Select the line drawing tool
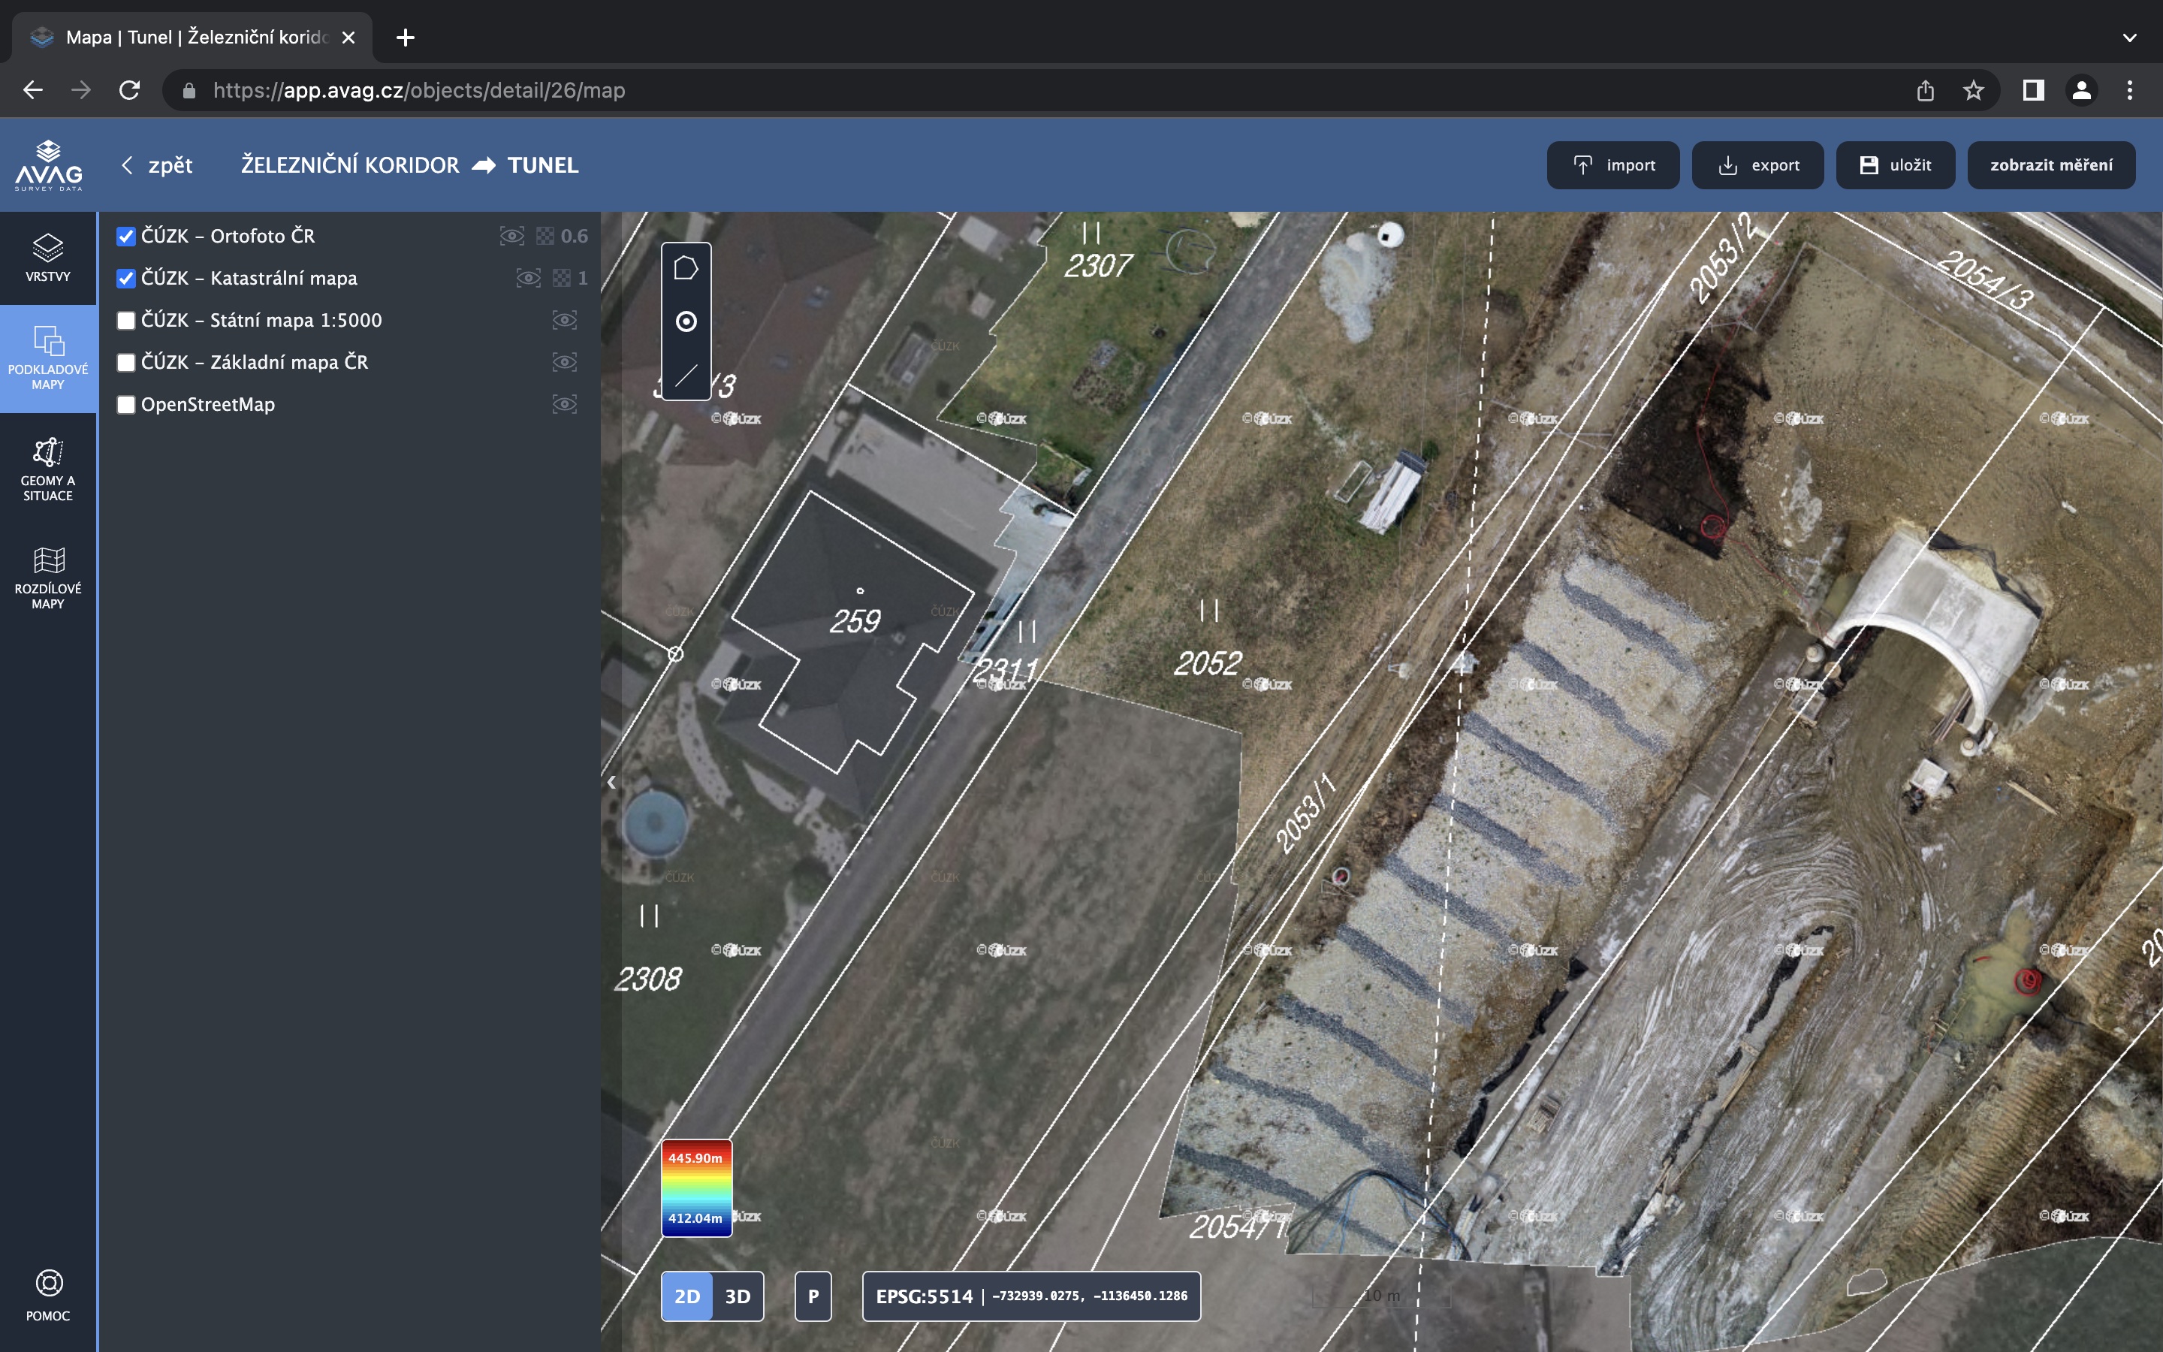2163x1352 pixels. 686,376
